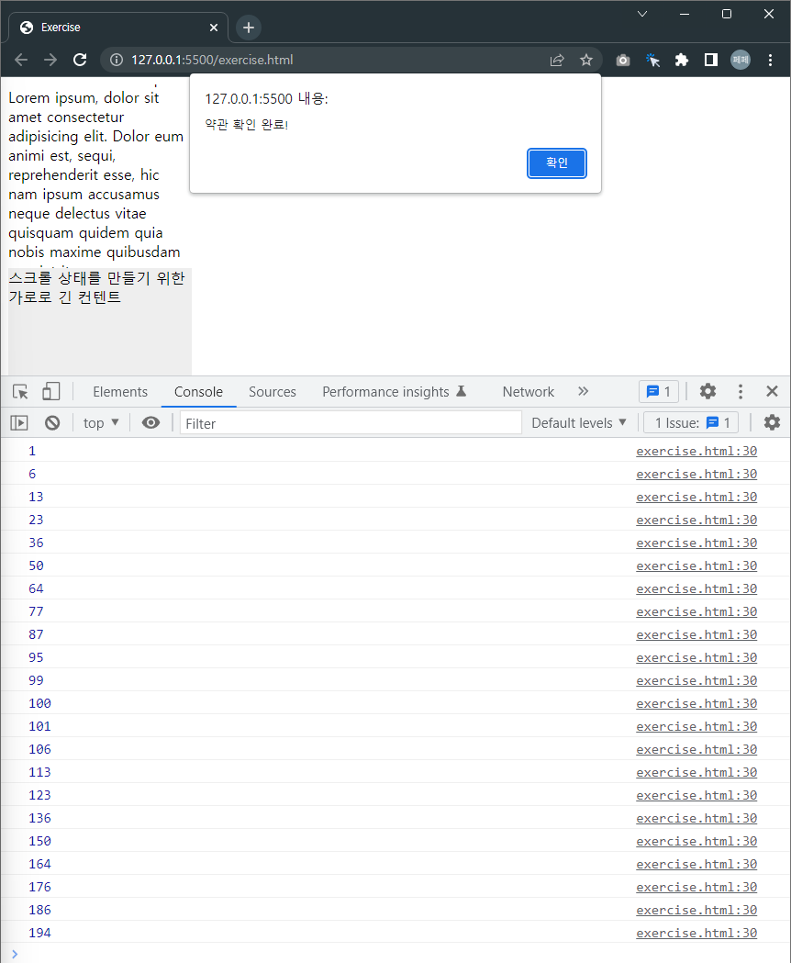
Task: Create a live expression via the eye icon
Action: 150,422
